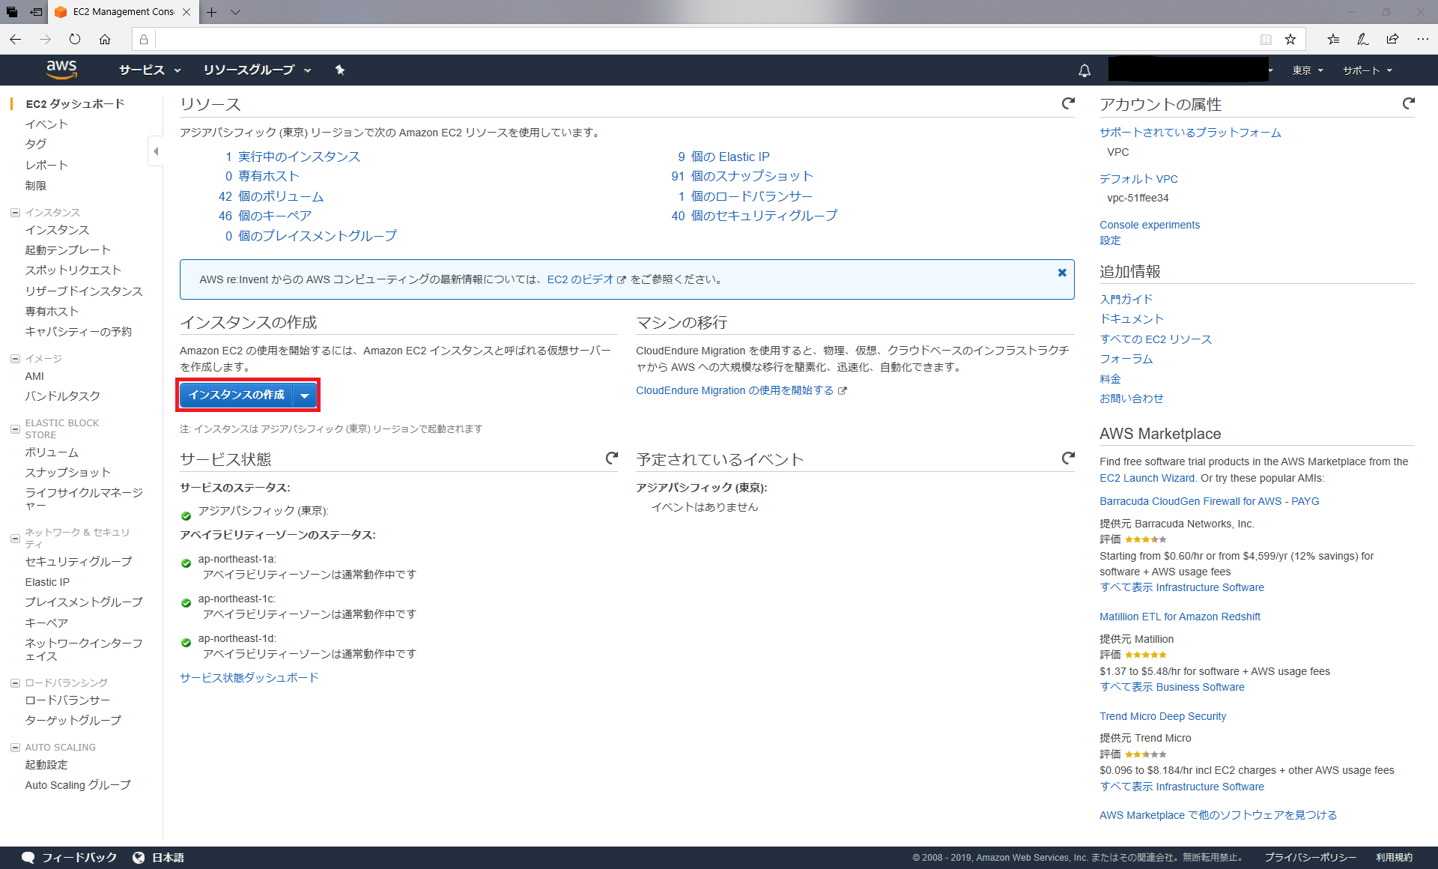Go to browser home page icon
This screenshot has width=1438, height=869.
click(105, 39)
